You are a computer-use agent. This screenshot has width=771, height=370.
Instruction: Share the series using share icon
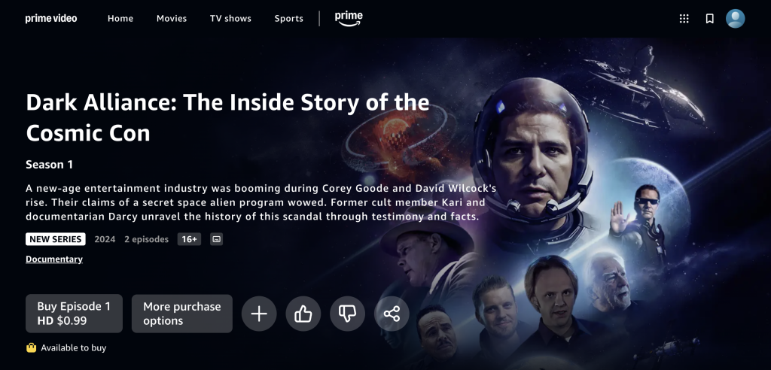392,314
